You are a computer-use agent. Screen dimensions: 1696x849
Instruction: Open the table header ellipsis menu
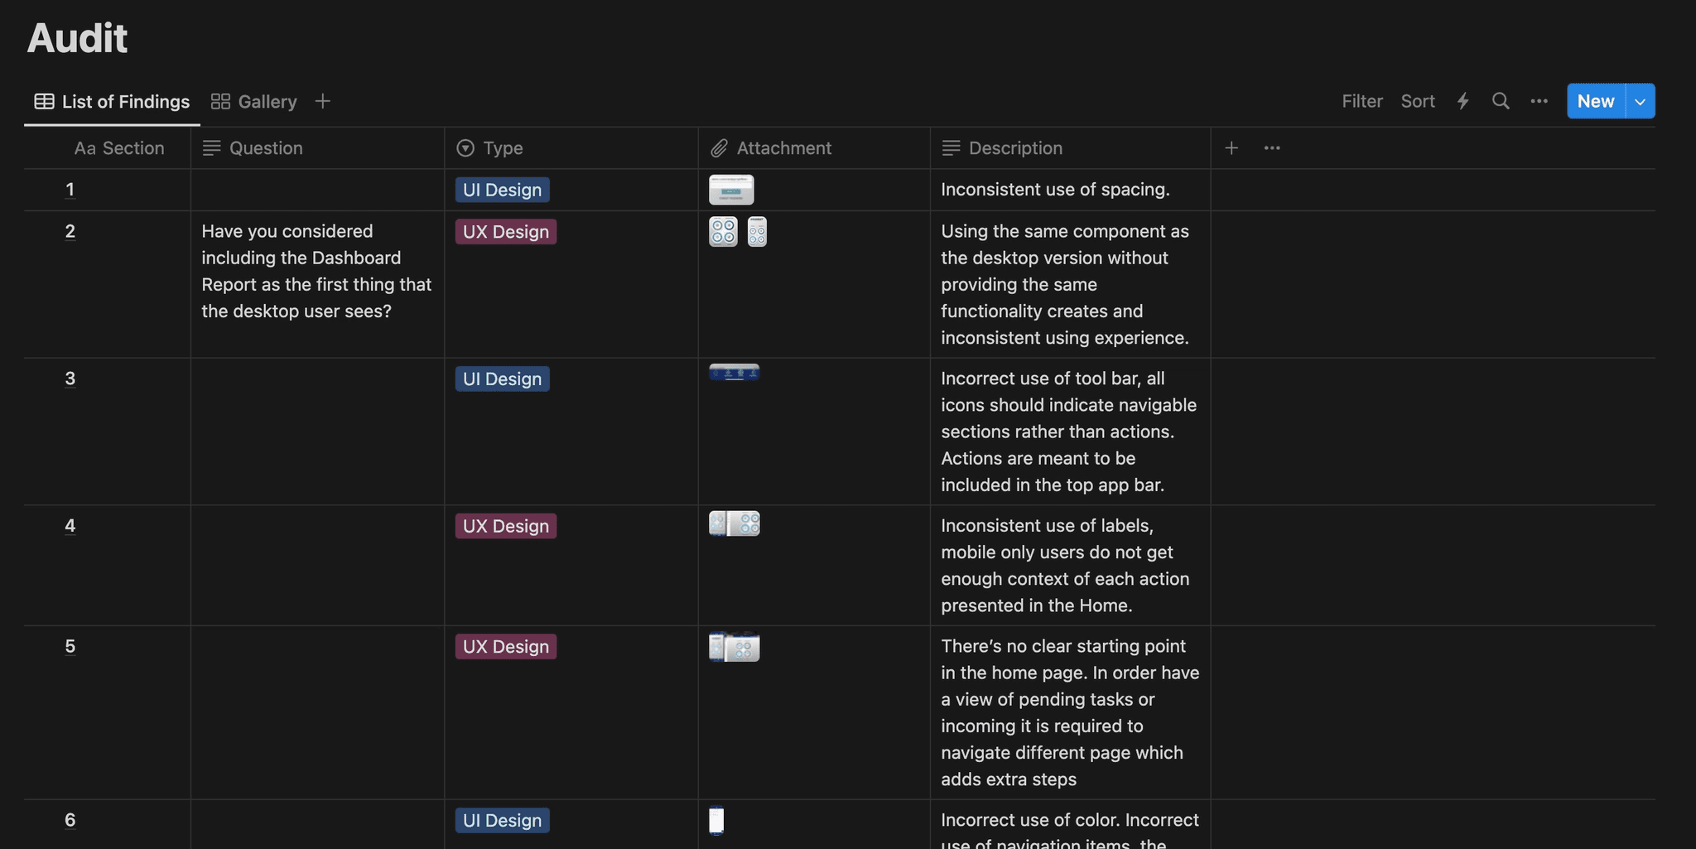(x=1272, y=148)
